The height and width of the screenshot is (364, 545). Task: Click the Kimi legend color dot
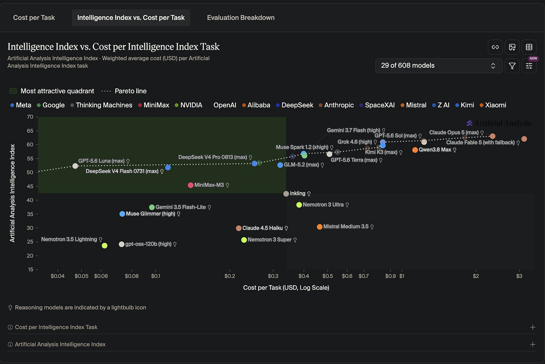point(457,105)
